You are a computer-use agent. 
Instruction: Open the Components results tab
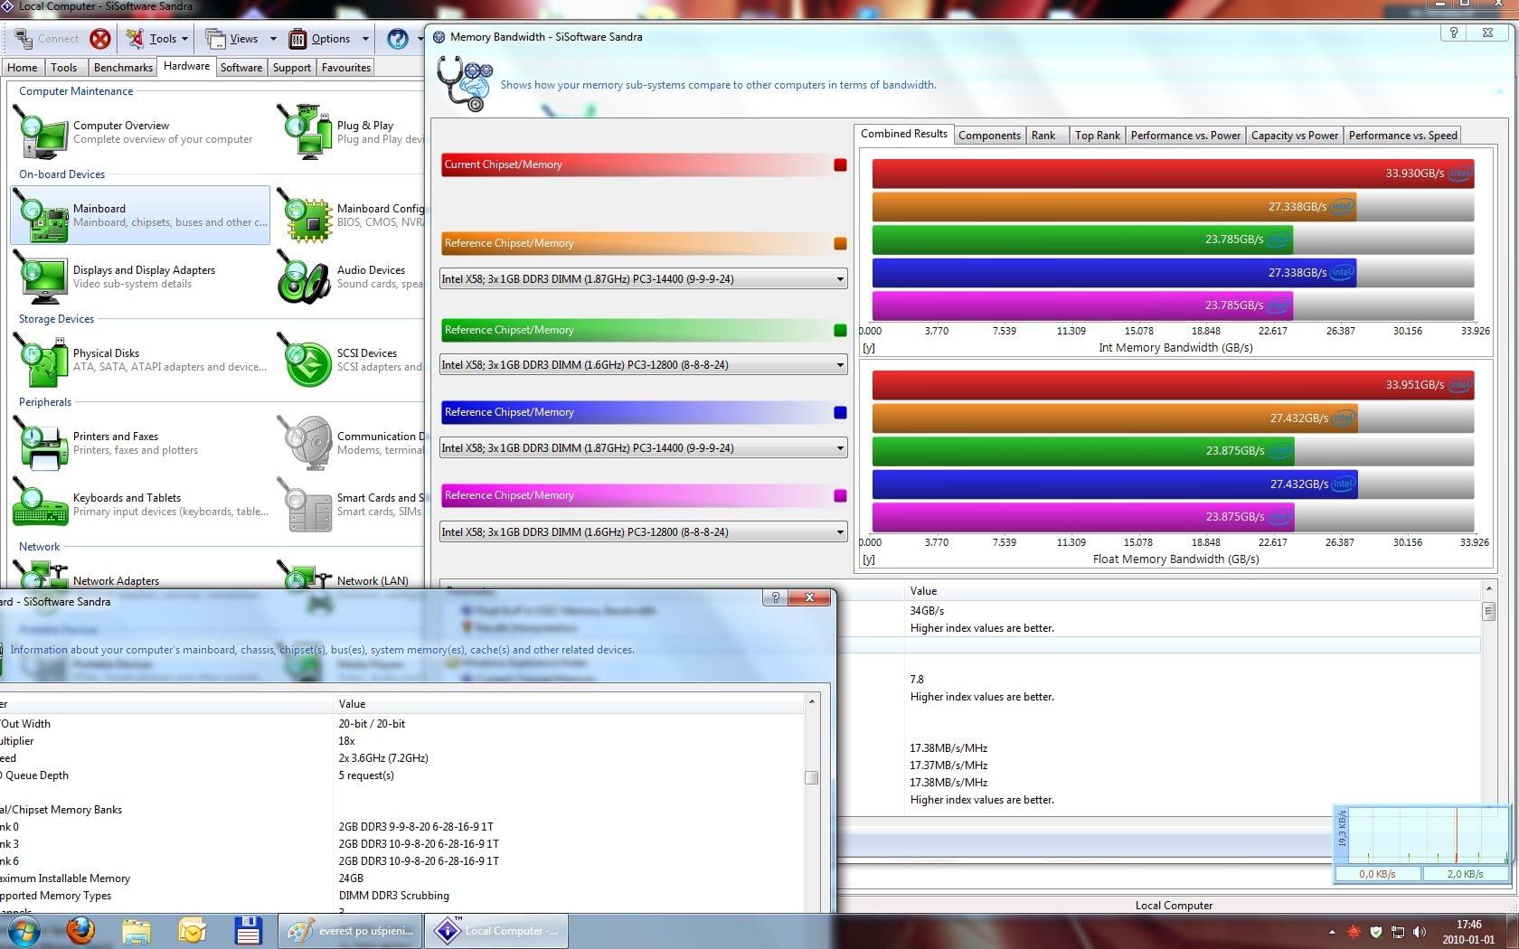point(989,136)
